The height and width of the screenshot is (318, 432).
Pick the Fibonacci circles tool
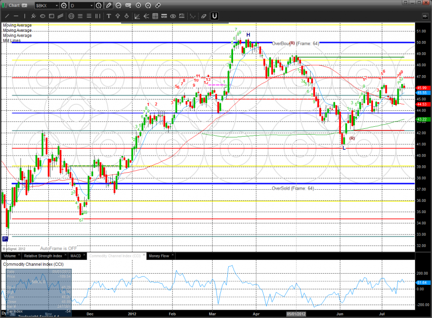[71, 16]
